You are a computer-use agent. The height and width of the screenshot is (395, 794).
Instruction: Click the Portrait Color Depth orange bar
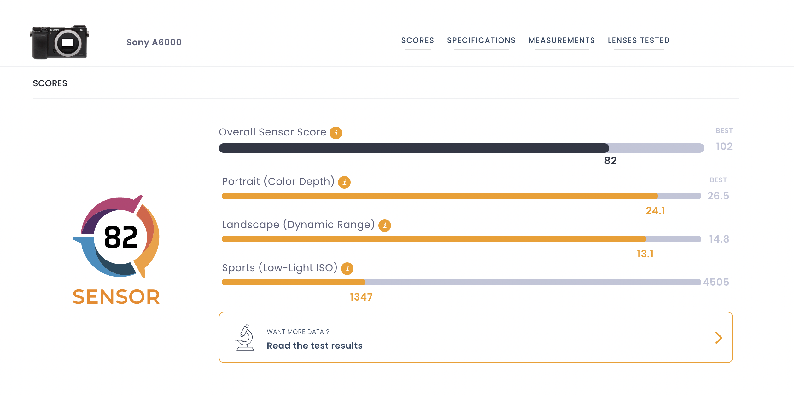coord(440,196)
